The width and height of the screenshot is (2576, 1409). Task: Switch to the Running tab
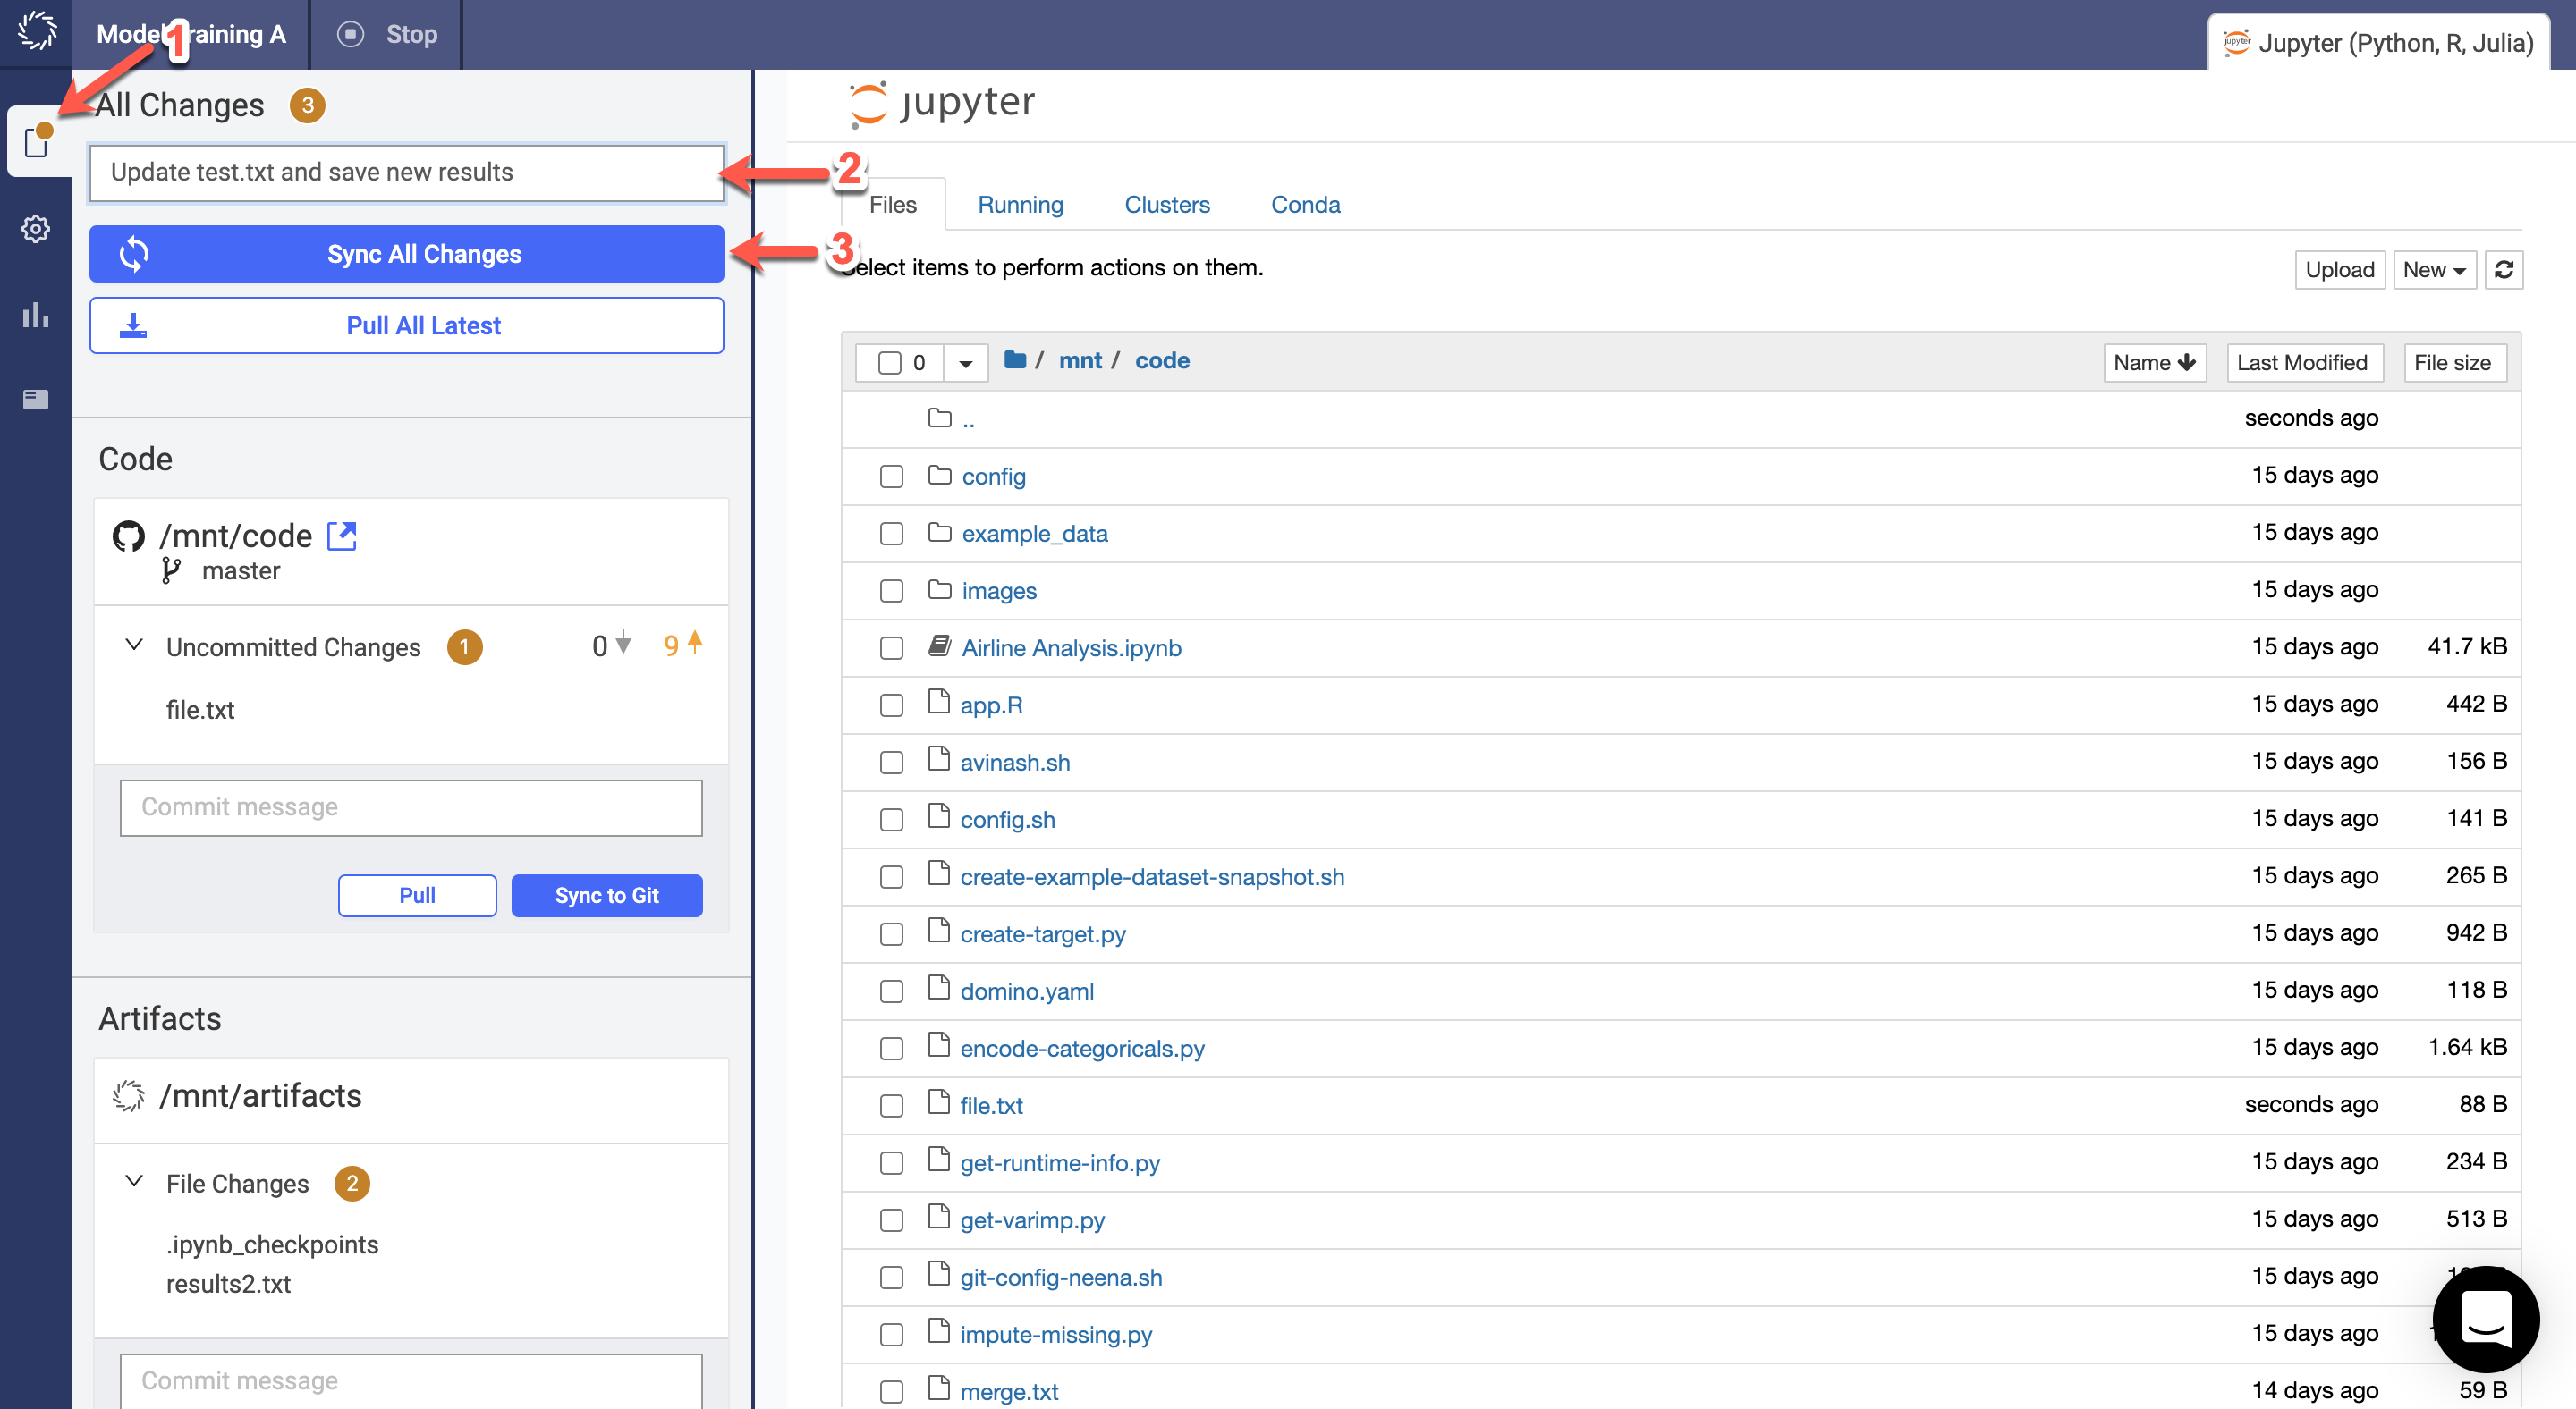1020,205
